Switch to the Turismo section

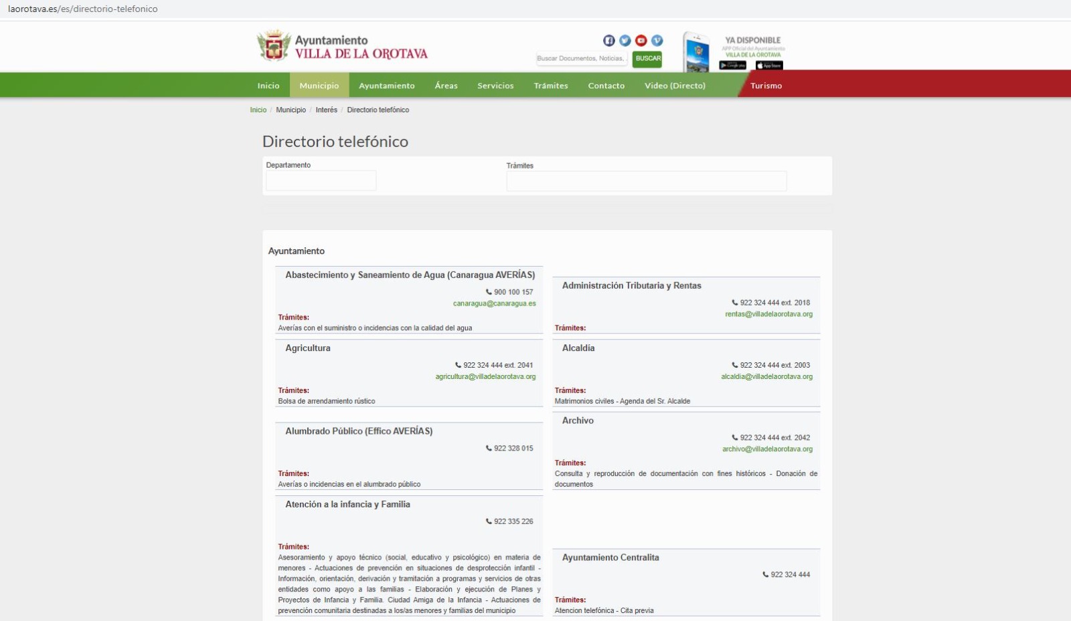767,85
